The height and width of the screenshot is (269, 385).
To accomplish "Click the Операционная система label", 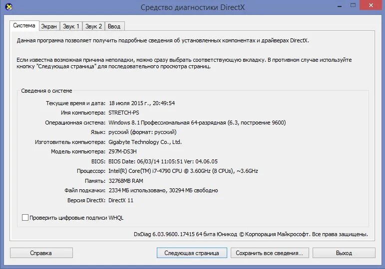I will pyautogui.click(x=75, y=123).
